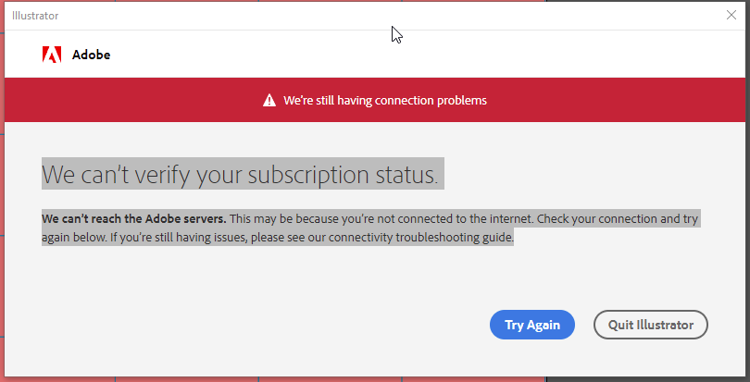Select the connection problems banner message
The height and width of the screenshot is (382, 750).
pyautogui.click(x=385, y=100)
